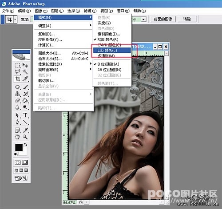Select checked RGB 颜色(R) mode

click(x=112, y=39)
